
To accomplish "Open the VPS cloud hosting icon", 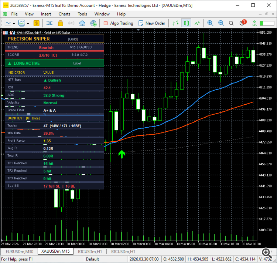I will click(82, 23).
